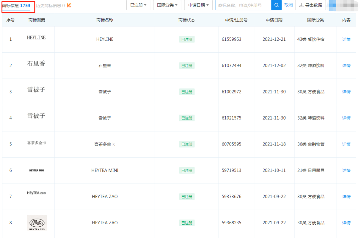Click the 雪被子 trademark image in row 3
The image size is (361, 238).
(x=36, y=90)
